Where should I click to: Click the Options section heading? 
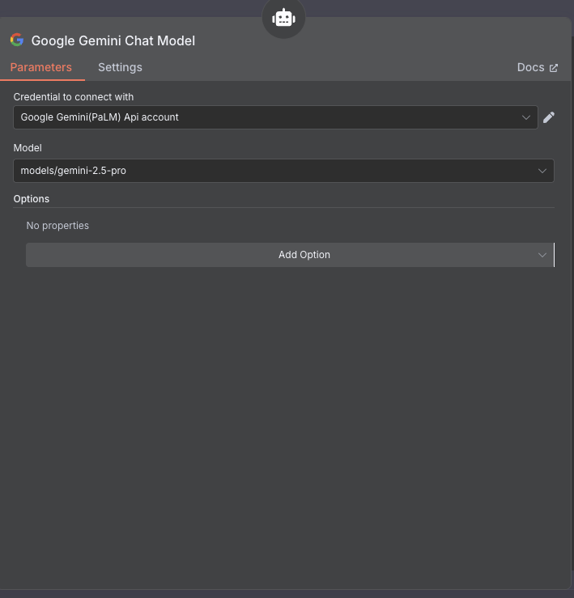32,199
